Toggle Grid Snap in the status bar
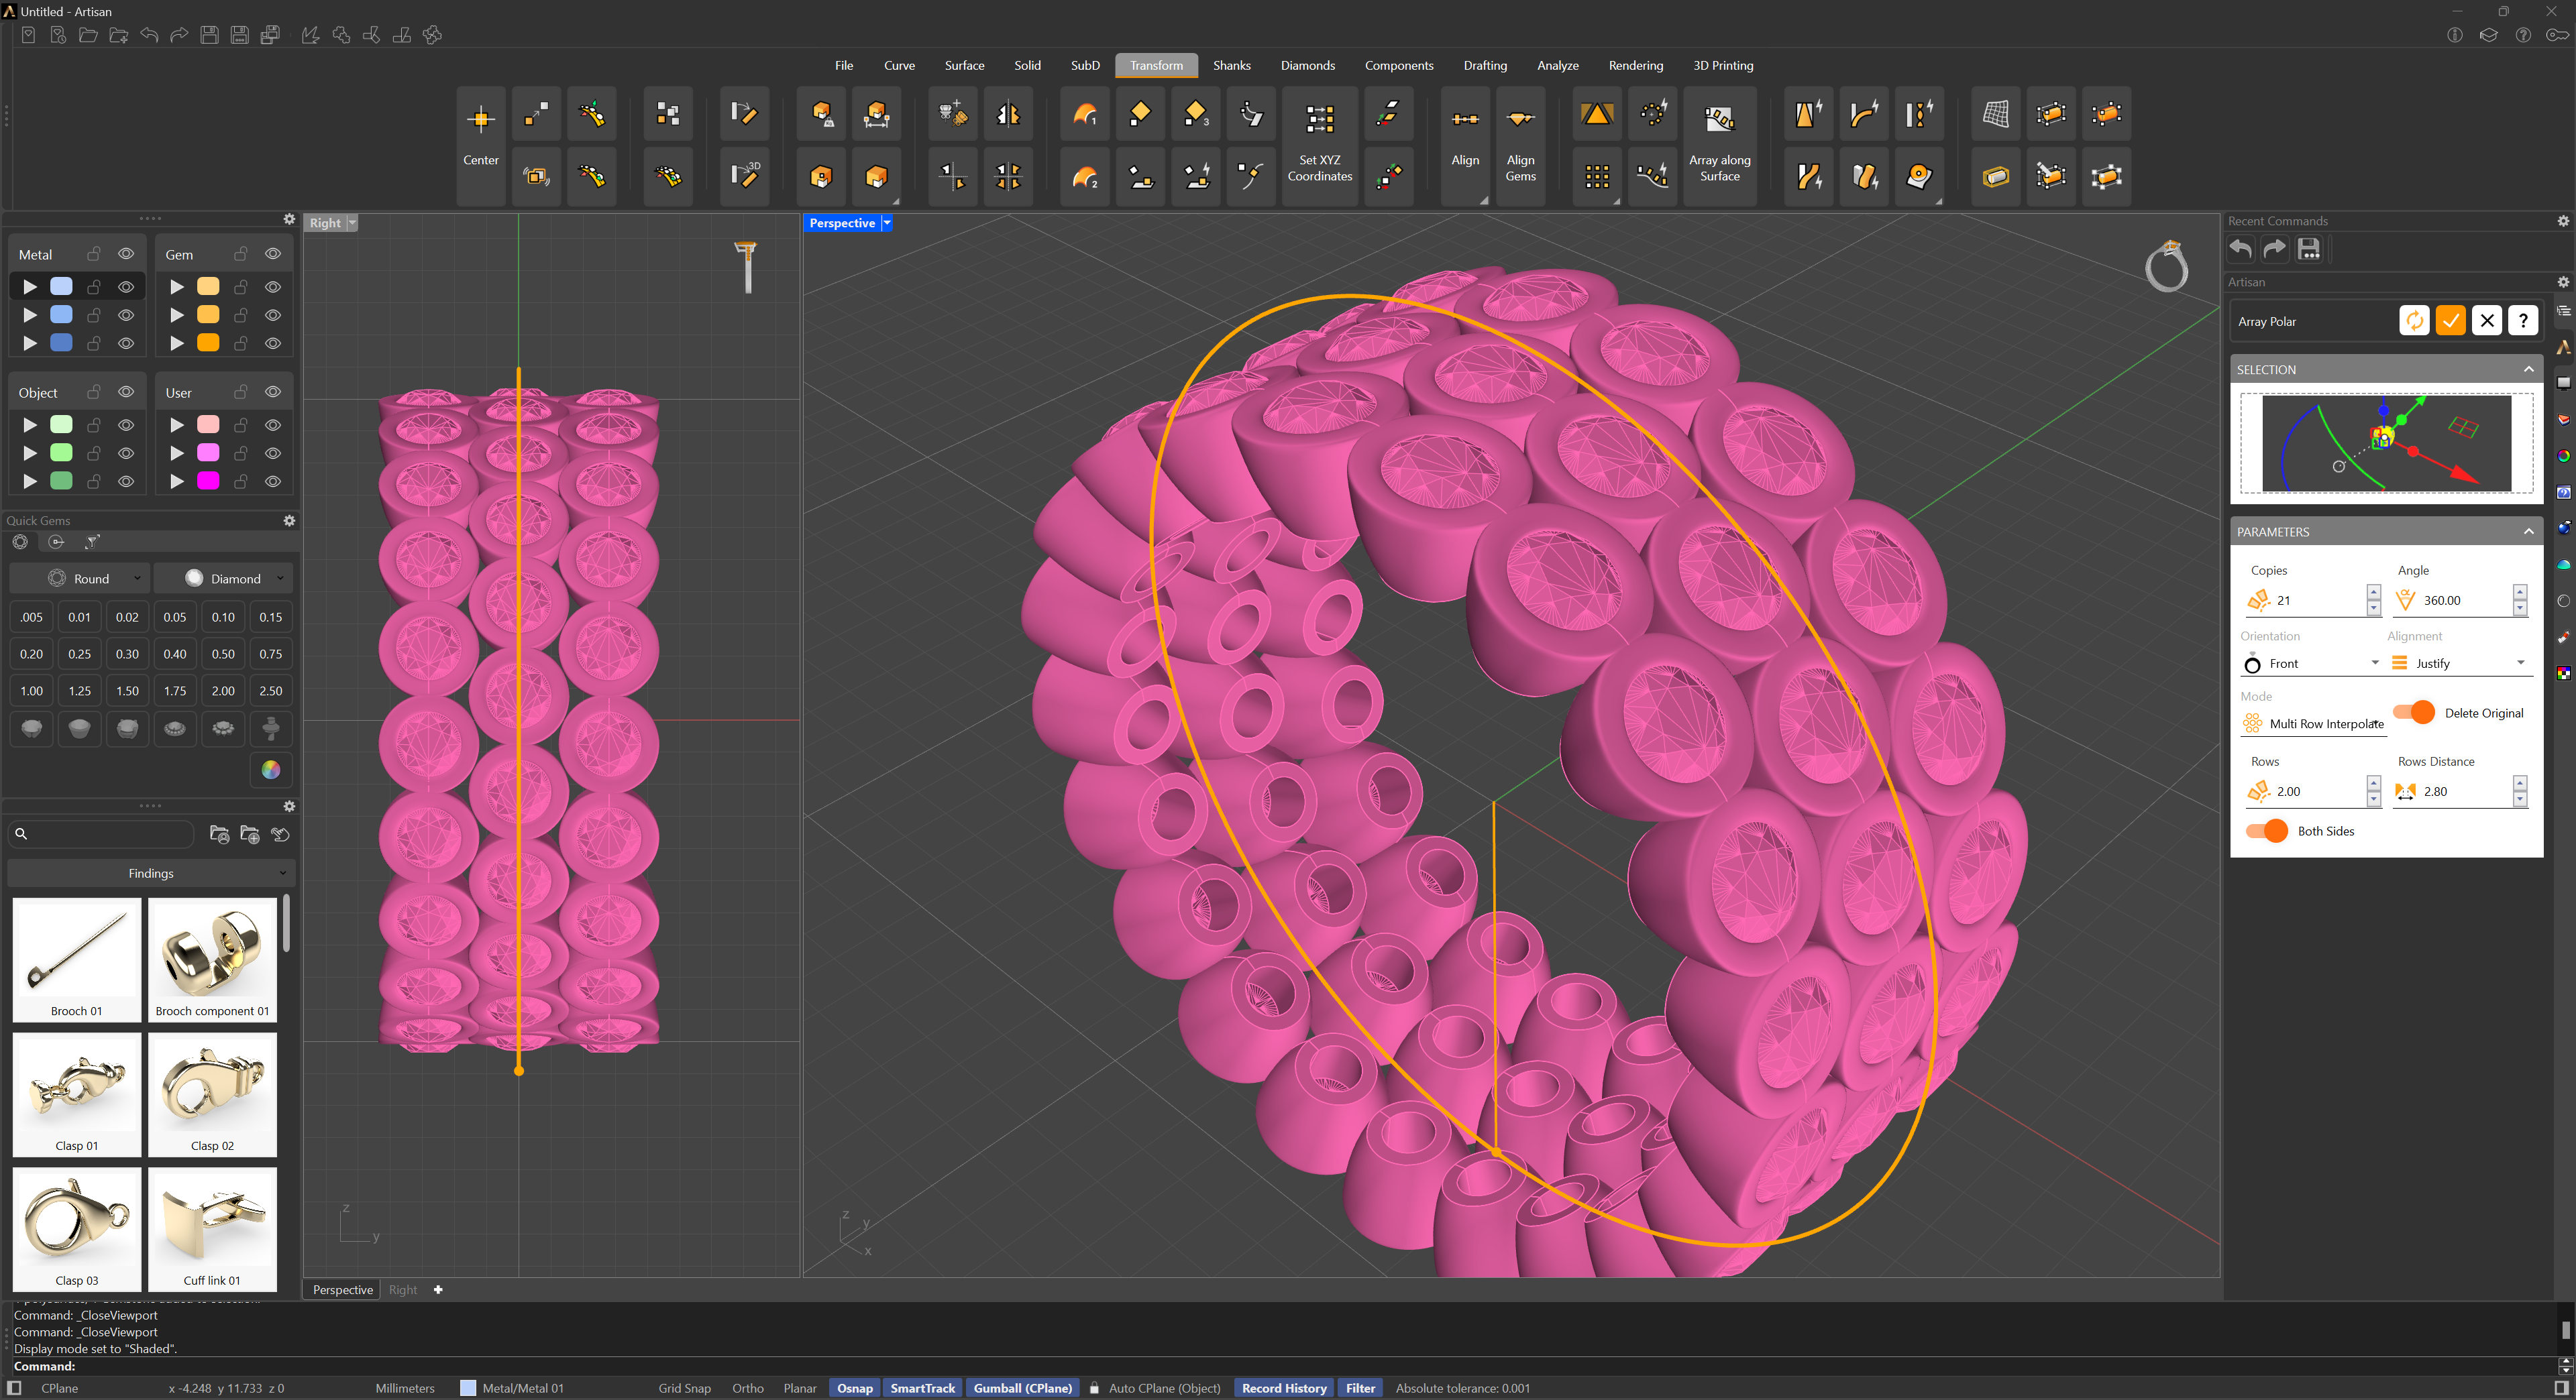The width and height of the screenshot is (2576, 1400). pyautogui.click(x=684, y=1388)
